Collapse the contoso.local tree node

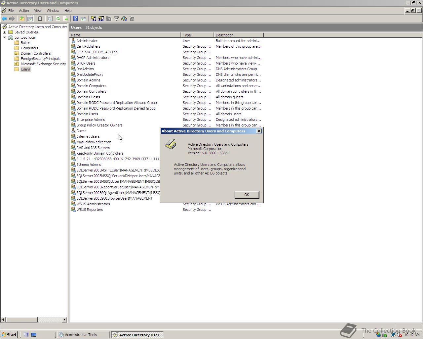click(x=4, y=37)
